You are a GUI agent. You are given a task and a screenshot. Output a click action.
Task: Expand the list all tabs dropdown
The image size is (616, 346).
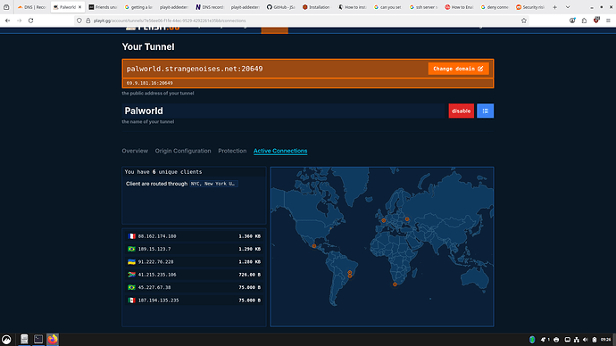click(568, 7)
